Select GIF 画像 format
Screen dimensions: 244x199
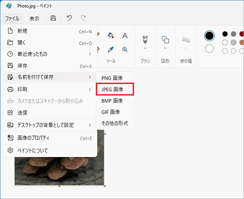115,112
